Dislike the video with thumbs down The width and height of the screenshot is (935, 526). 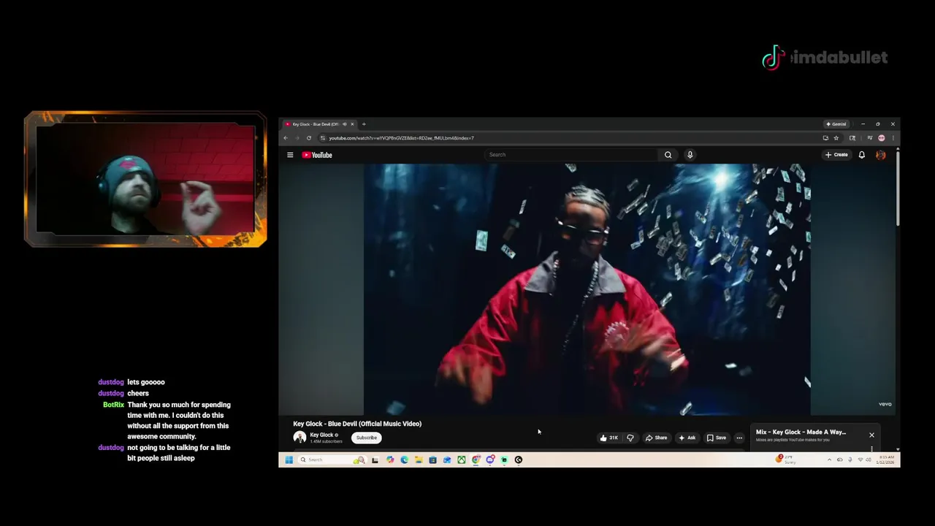point(630,438)
